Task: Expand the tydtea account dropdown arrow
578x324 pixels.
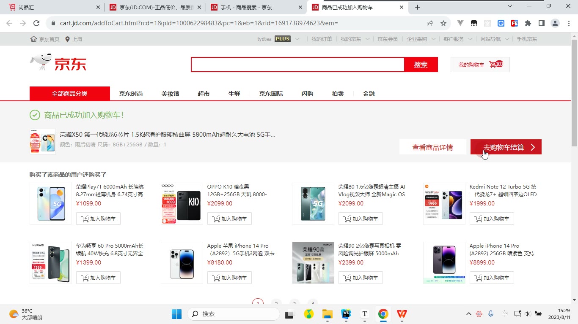Action: click(x=297, y=39)
